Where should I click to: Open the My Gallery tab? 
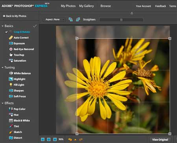coord(86,6)
